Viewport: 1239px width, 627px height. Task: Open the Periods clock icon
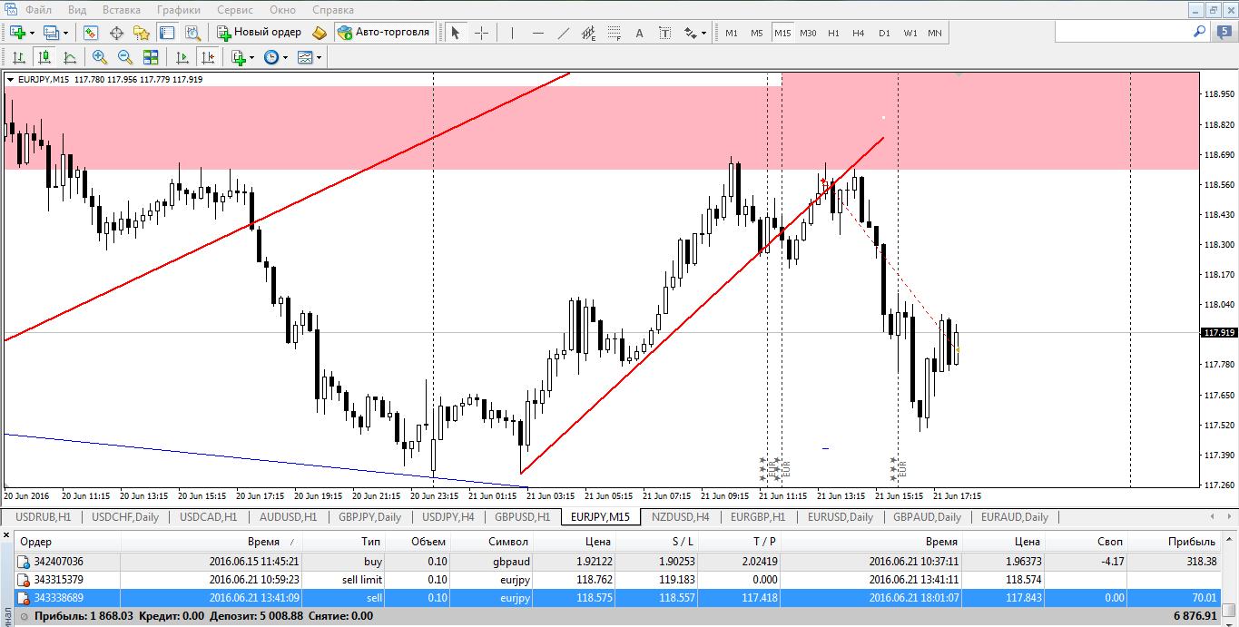click(x=271, y=57)
